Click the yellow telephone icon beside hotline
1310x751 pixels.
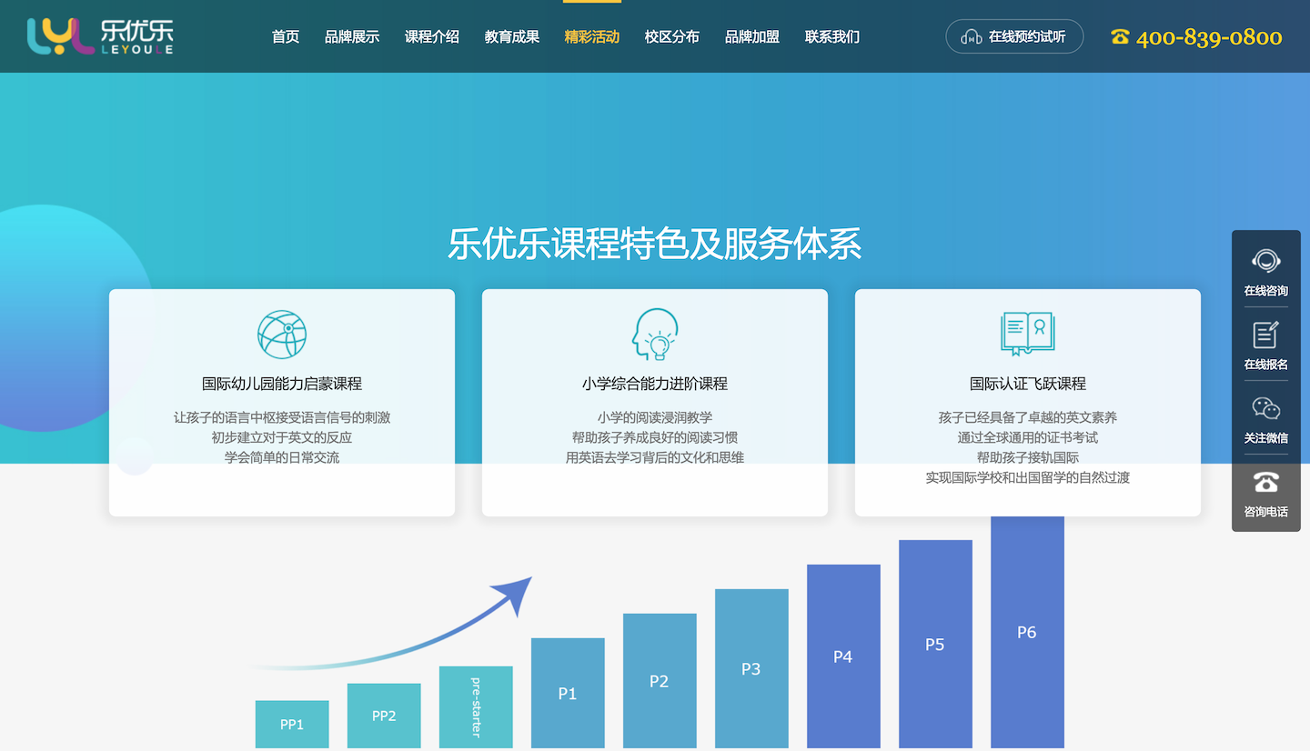1120,37
